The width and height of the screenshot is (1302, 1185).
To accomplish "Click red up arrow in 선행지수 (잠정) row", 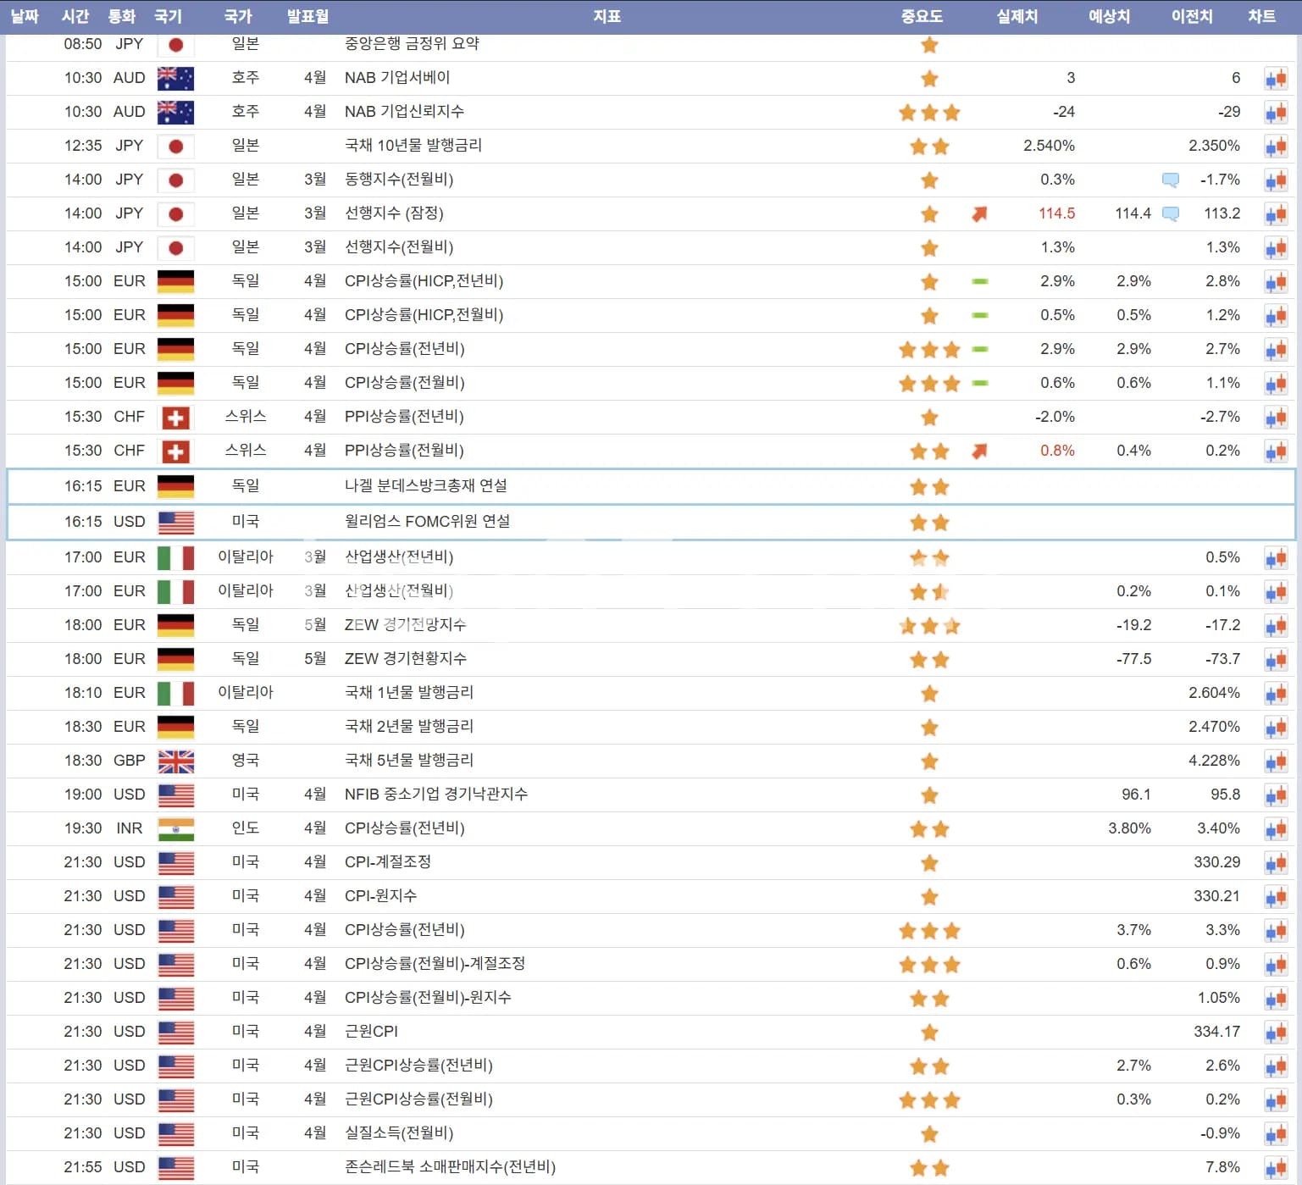I will [x=979, y=213].
